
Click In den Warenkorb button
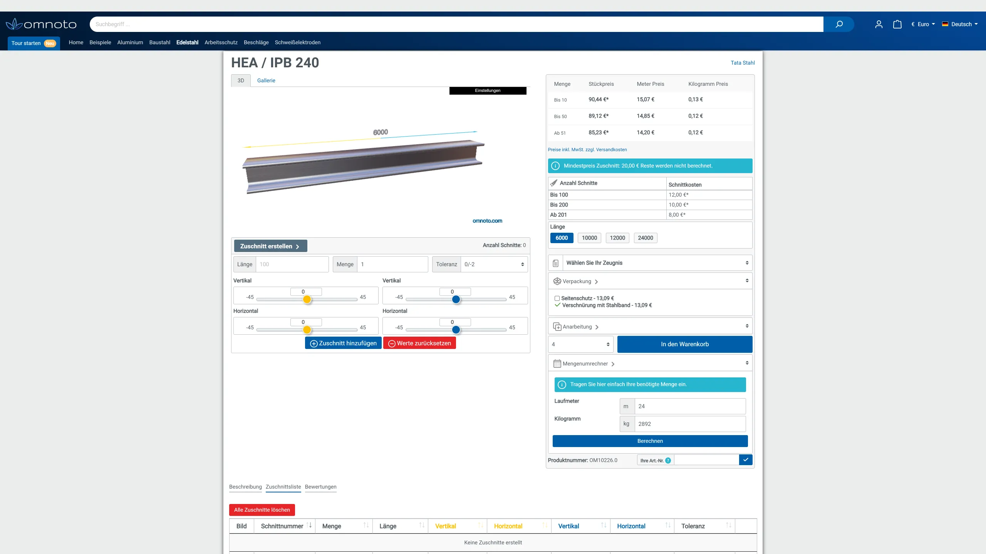pos(685,344)
